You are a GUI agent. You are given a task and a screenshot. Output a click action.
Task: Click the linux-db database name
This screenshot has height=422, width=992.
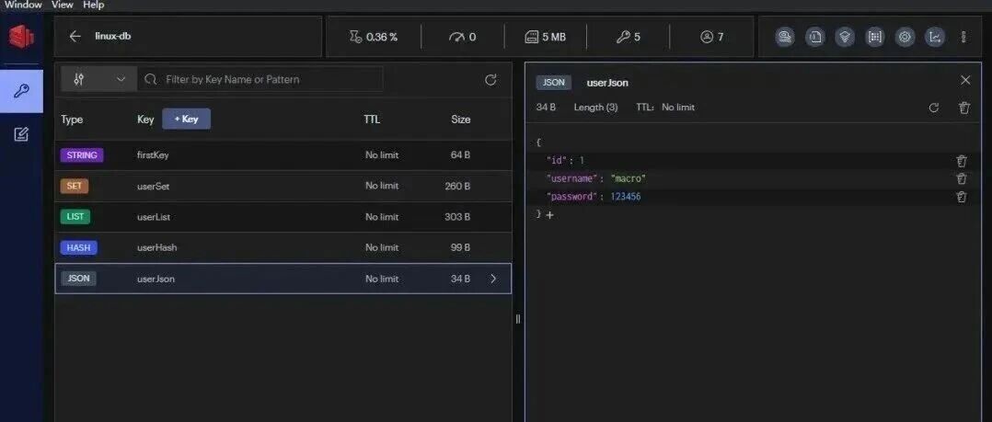pos(112,37)
